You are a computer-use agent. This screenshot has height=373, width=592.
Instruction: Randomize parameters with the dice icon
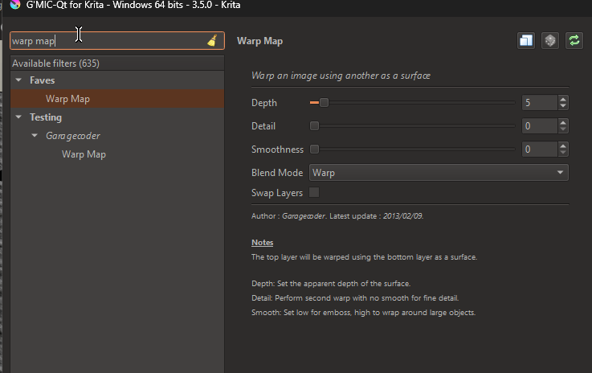(550, 41)
